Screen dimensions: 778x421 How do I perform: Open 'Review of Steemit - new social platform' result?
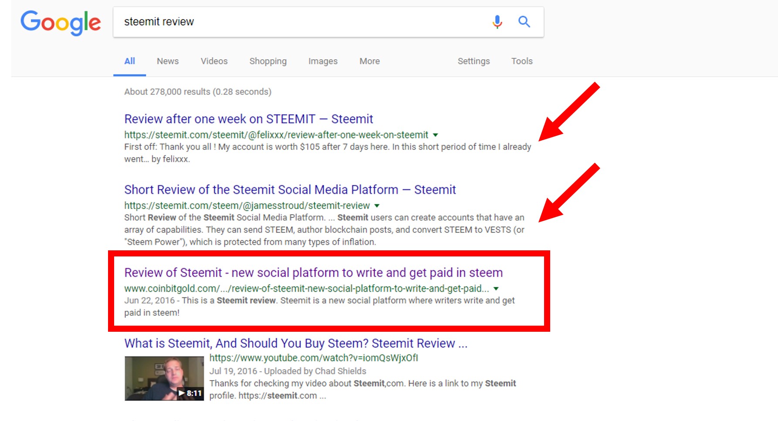tap(313, 273)
